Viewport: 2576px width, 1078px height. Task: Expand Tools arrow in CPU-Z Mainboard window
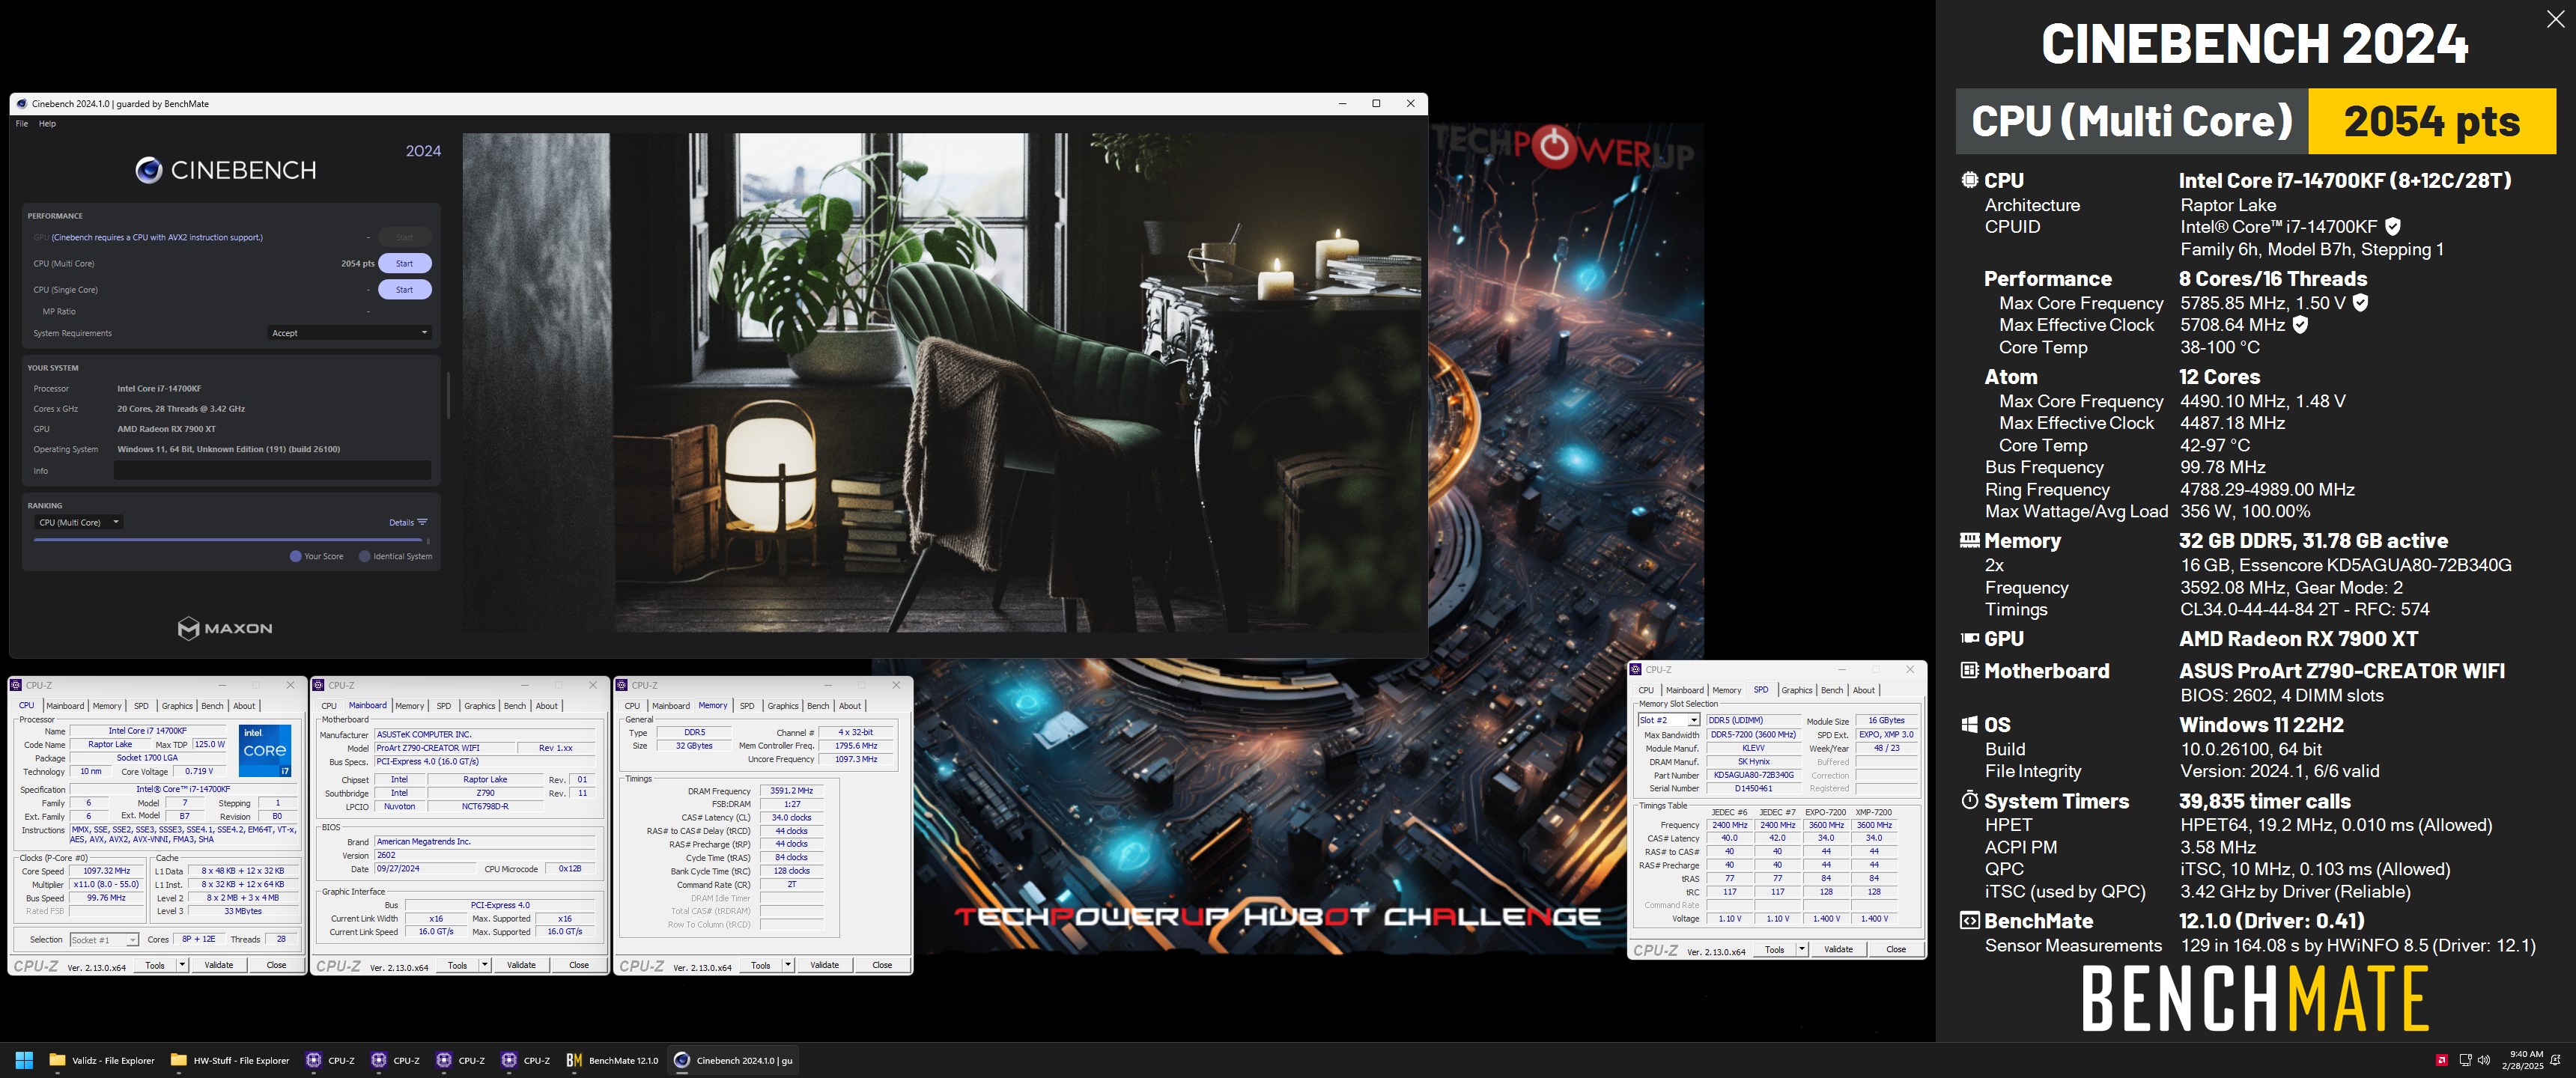pos(485,965)
